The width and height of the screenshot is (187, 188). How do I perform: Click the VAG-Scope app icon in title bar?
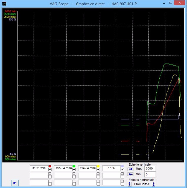[x=4, y=4]
